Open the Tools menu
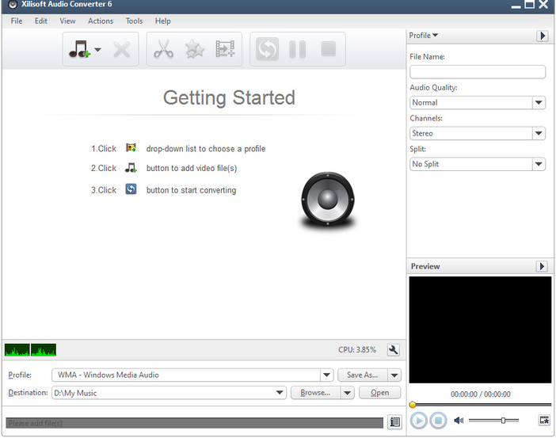Viewport: 556px width, 438px height. [134, 21]
